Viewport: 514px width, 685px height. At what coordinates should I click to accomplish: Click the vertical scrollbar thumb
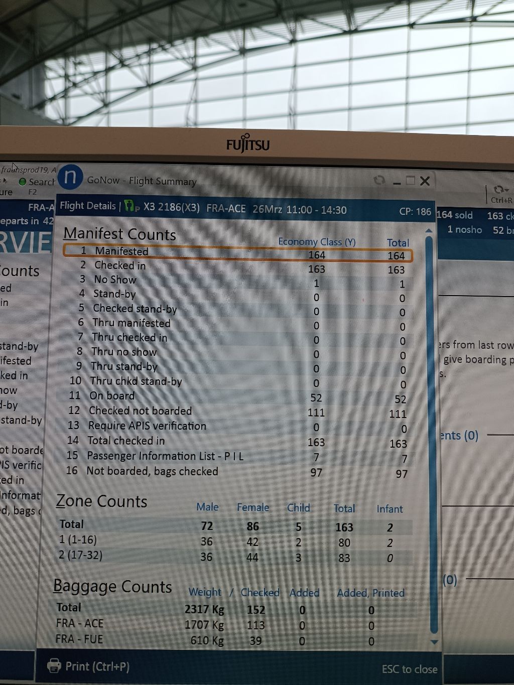click(429, 432)
